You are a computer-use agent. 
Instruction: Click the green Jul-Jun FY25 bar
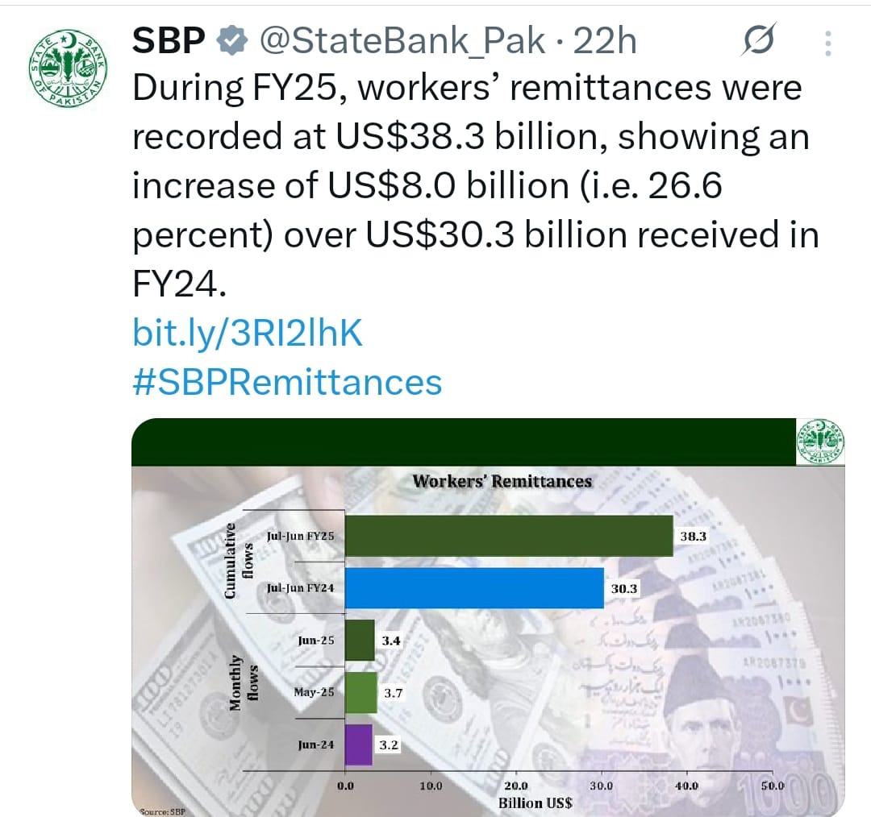click(509, 536)
